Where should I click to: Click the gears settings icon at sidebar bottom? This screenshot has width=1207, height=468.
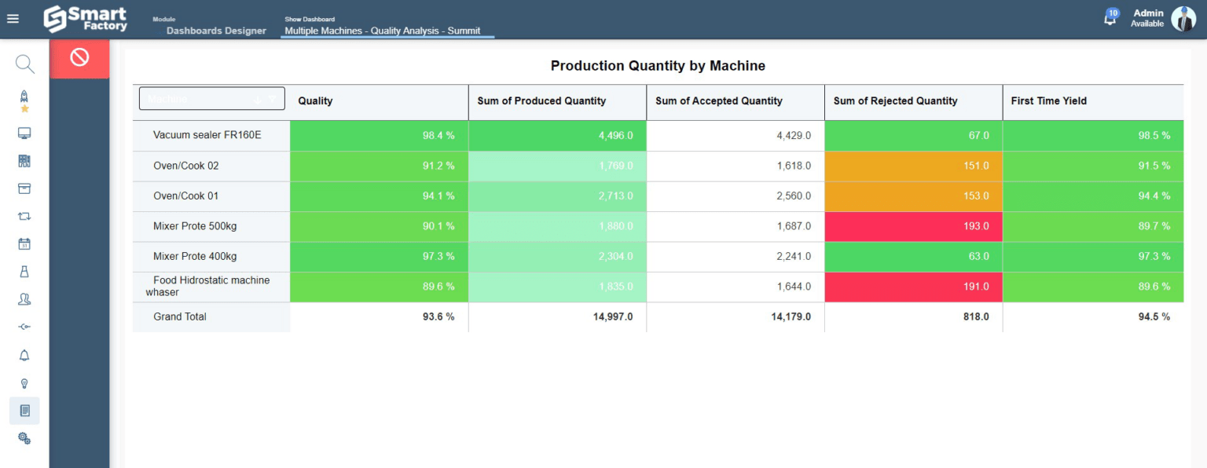coord(24,438)
